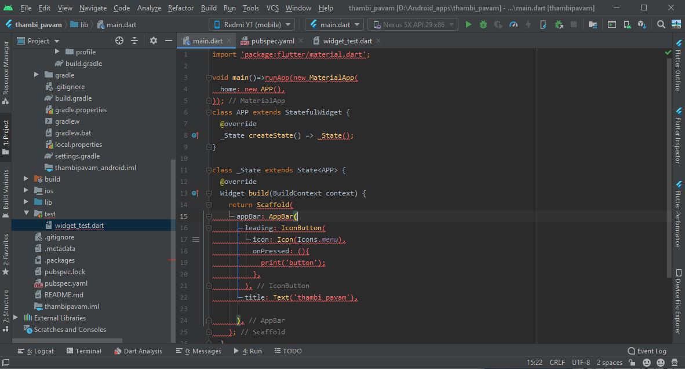The image size is (685, 369).
Task: Open the Terminal tool window
Action: pyautogui.click(x=84, y=350)
